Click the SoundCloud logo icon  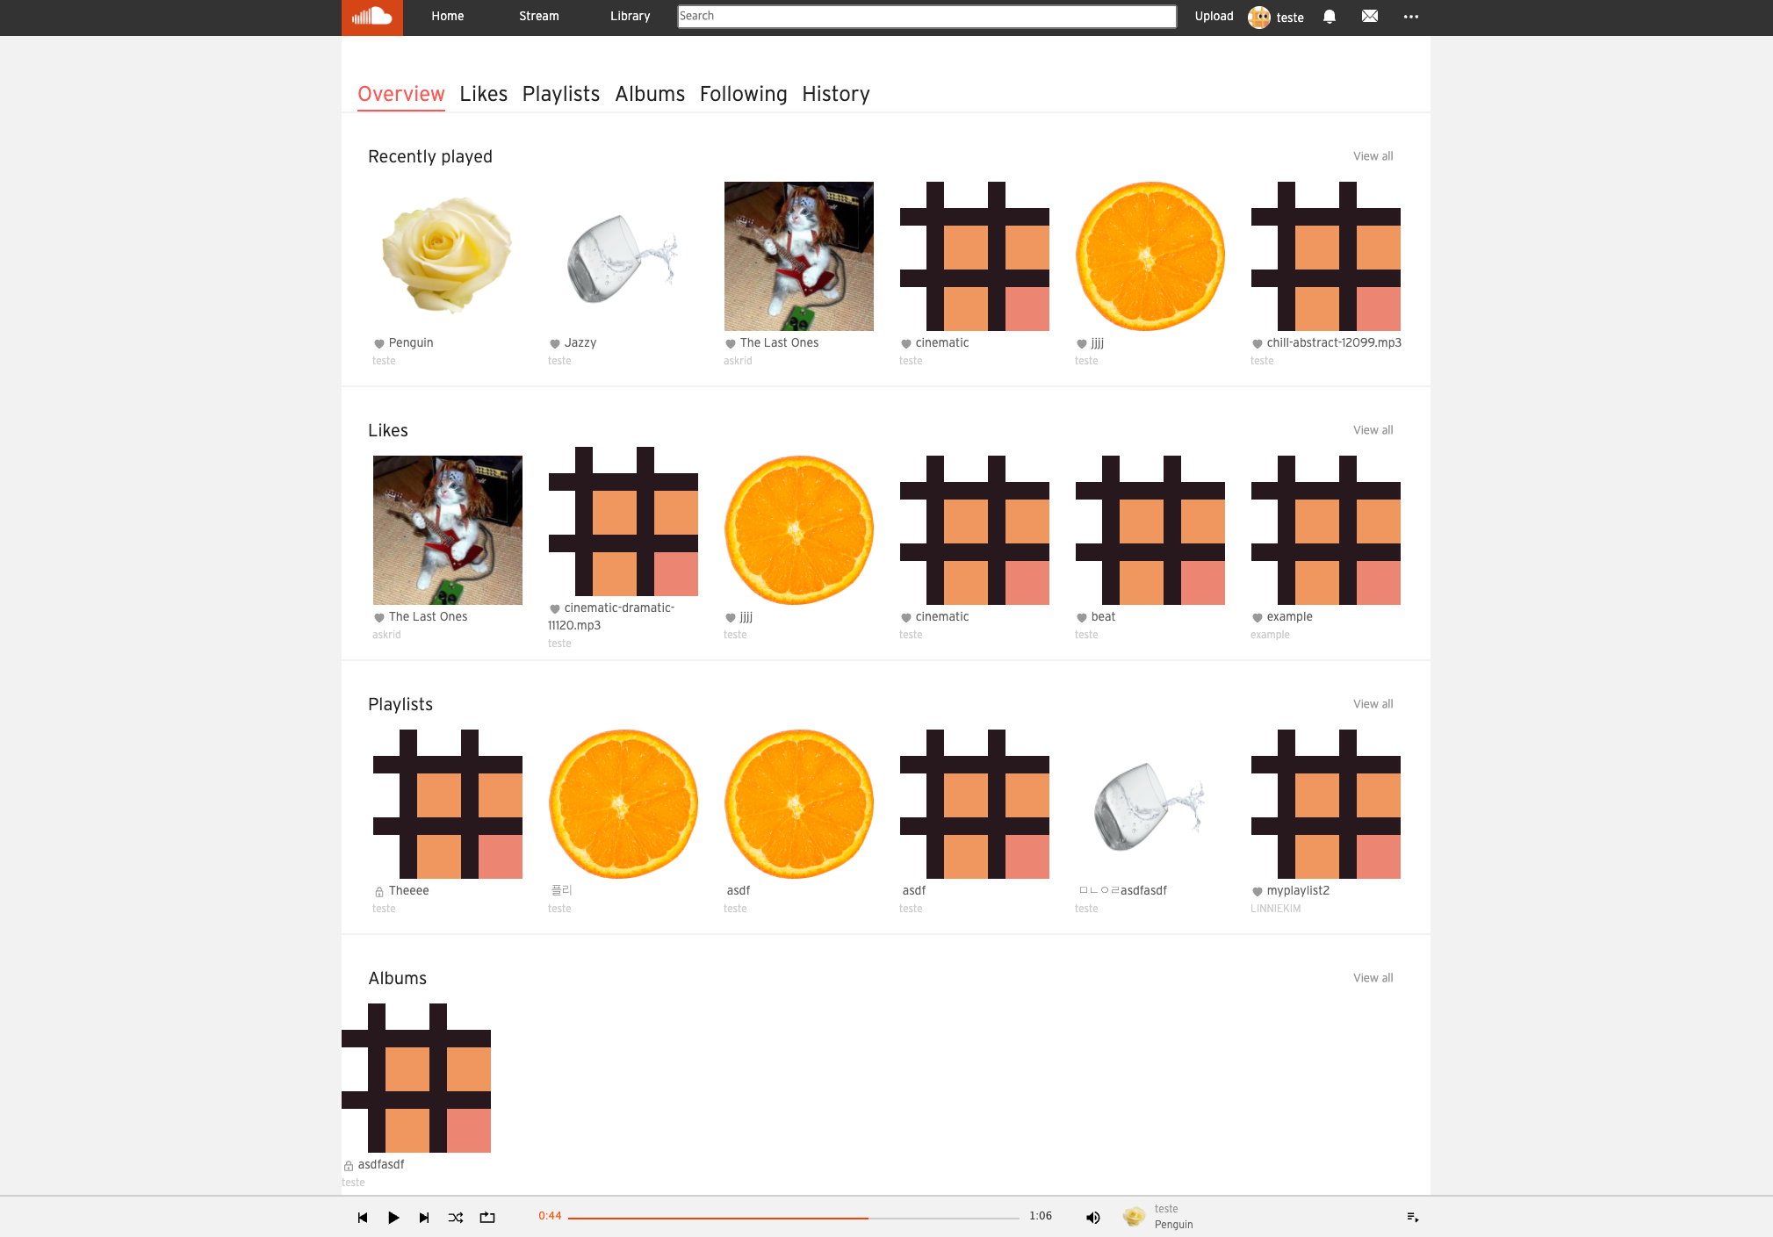pyautogui.click(x=371, y=17)
